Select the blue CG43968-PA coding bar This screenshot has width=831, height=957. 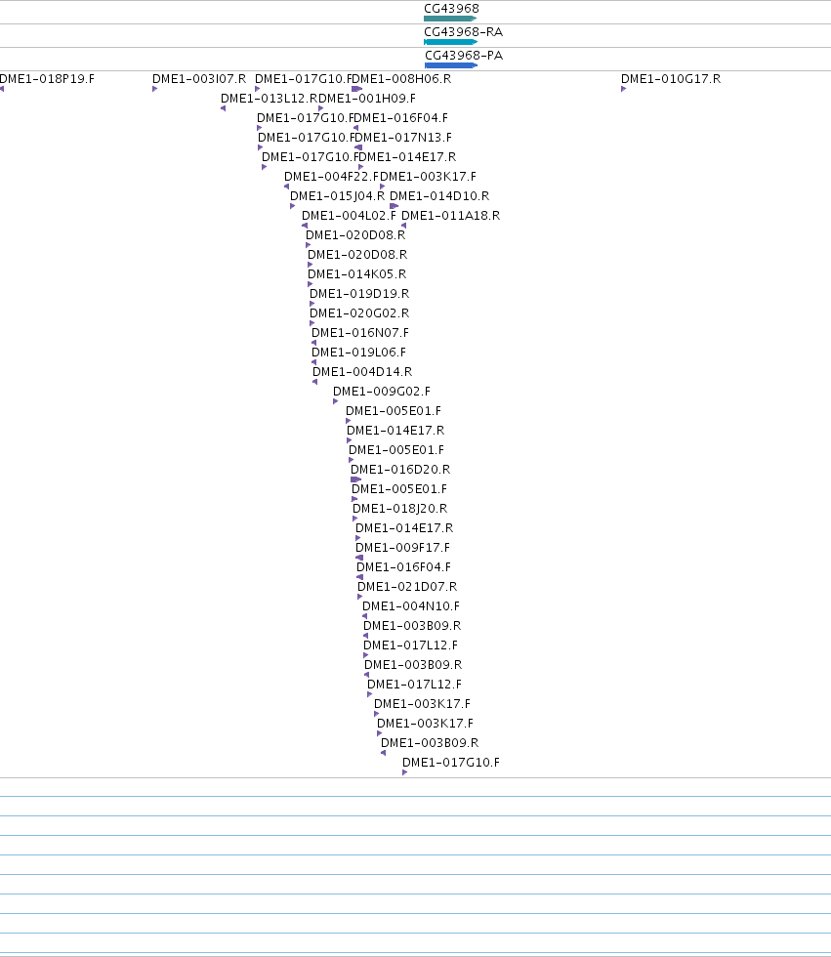click(451, 64)
